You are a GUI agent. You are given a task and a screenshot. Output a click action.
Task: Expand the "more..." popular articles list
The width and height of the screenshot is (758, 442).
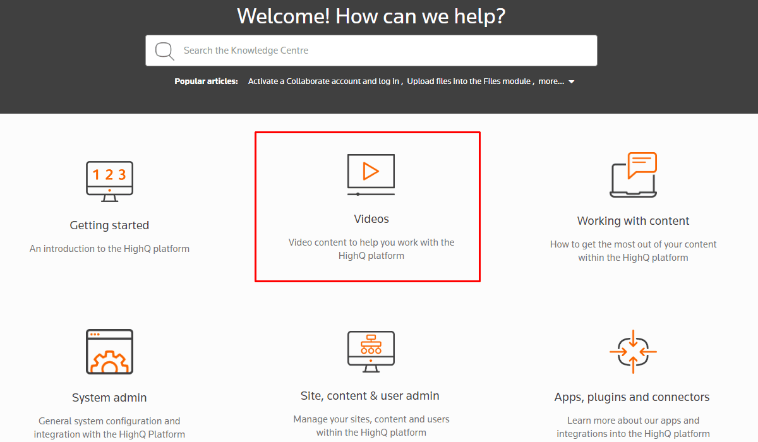coord(551,81)
